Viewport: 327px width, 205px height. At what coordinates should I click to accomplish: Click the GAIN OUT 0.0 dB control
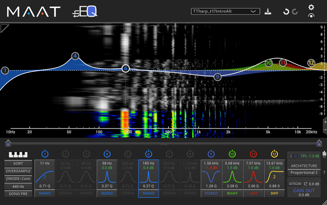(304, 192)
